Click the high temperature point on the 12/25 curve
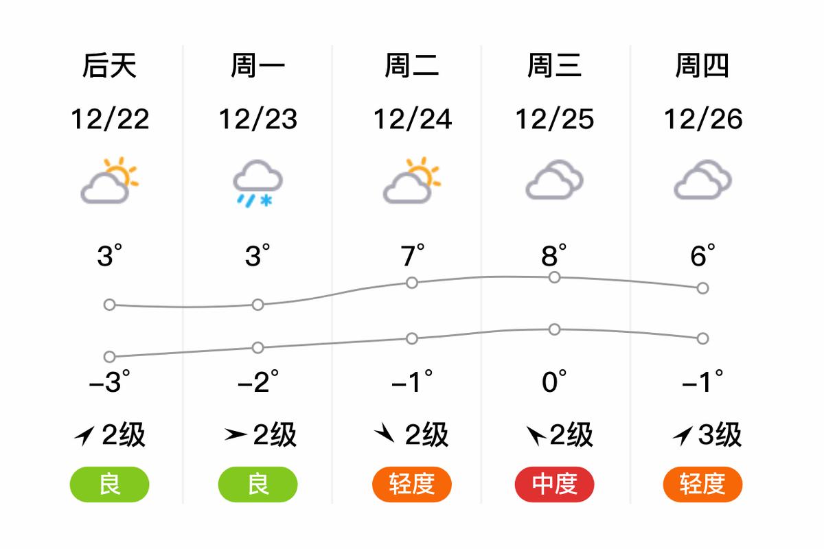 [553, 277]
